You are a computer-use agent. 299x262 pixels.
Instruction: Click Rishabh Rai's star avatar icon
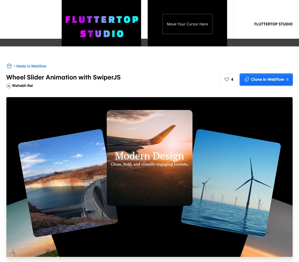9,86
